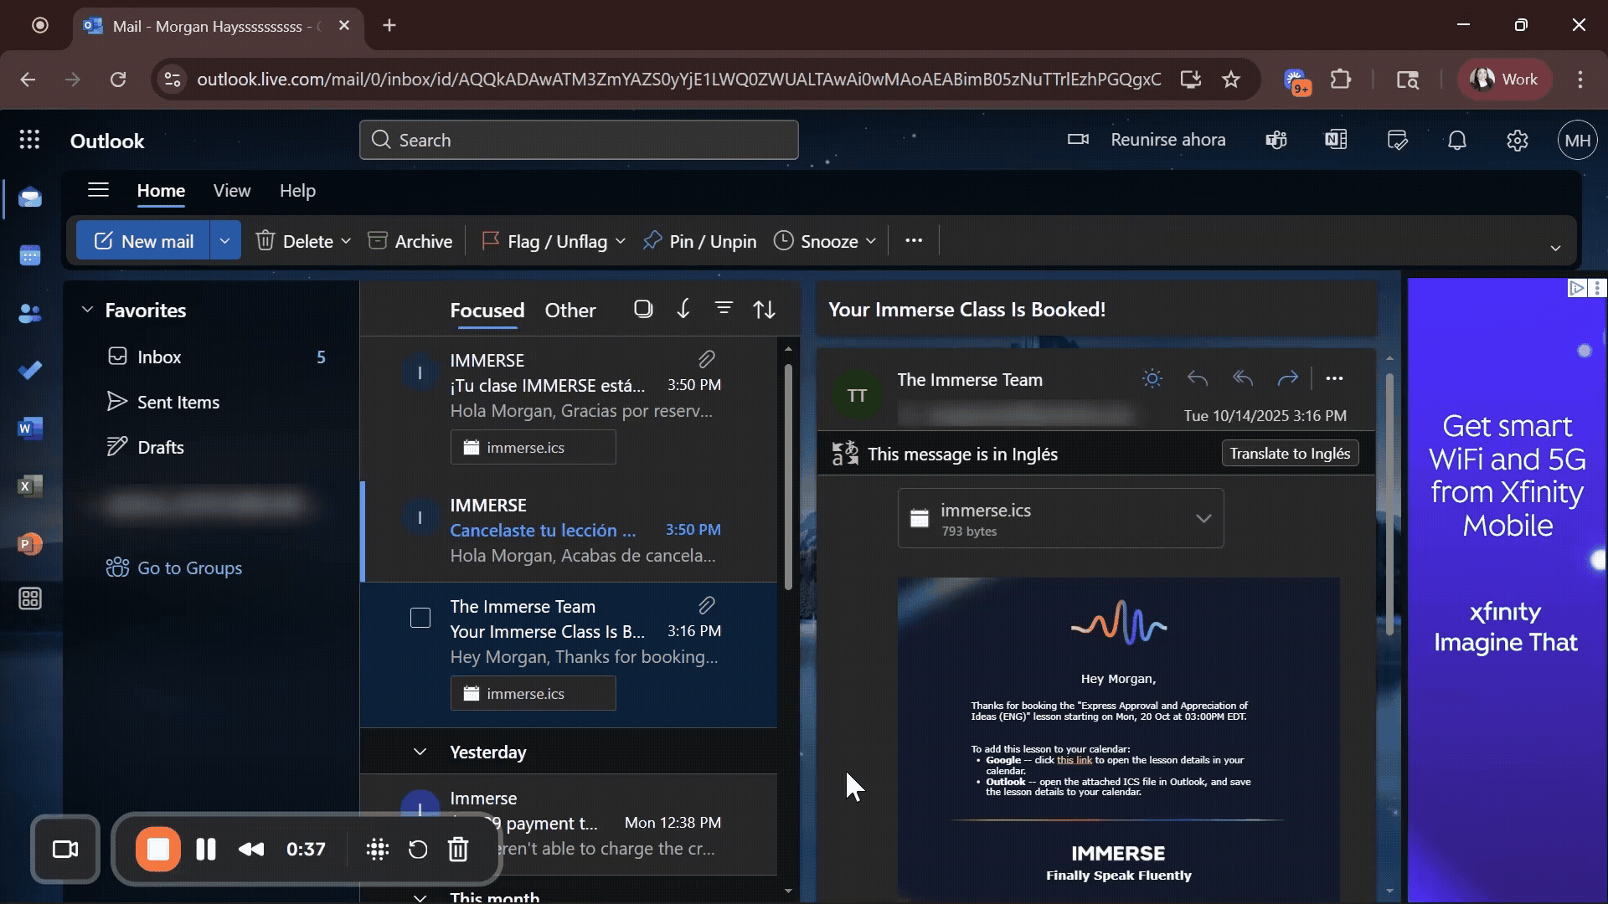Click the Search mail input field
The image size is (1608, 904).
[x=579, y=140]
